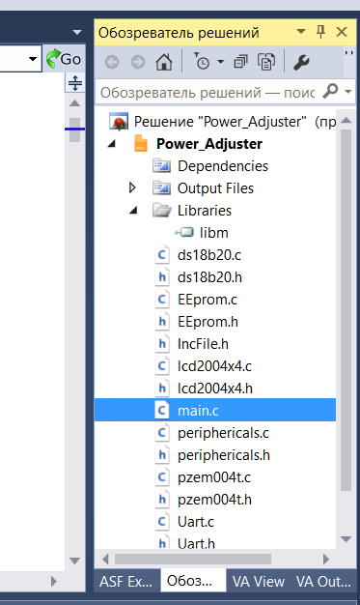360x605 pixels.
Task: Click the horizontal scrollbar thumb in Solution Explorer
Action: tap(193, 559)
